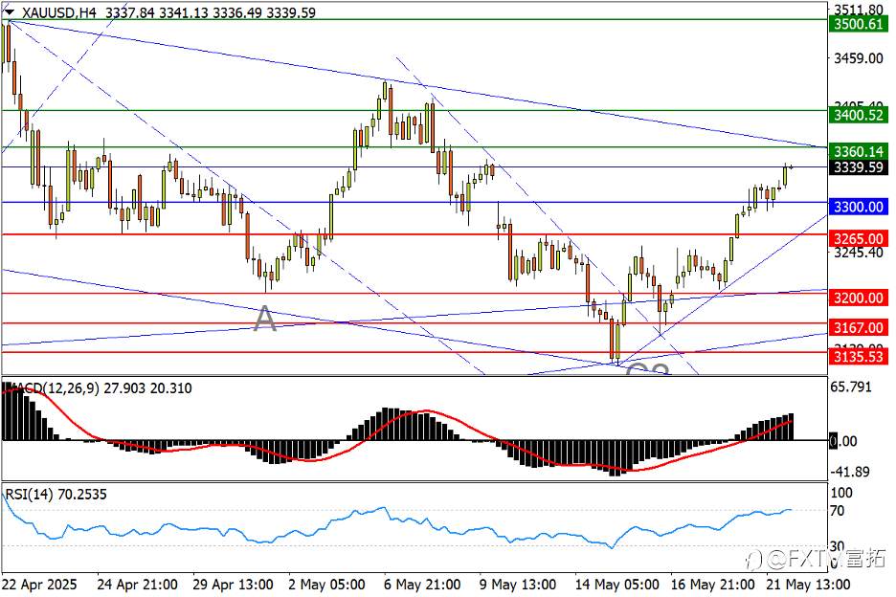Click the 3300.00 blue price label
The width and height of the screenshot is (896, 597).
859,207
